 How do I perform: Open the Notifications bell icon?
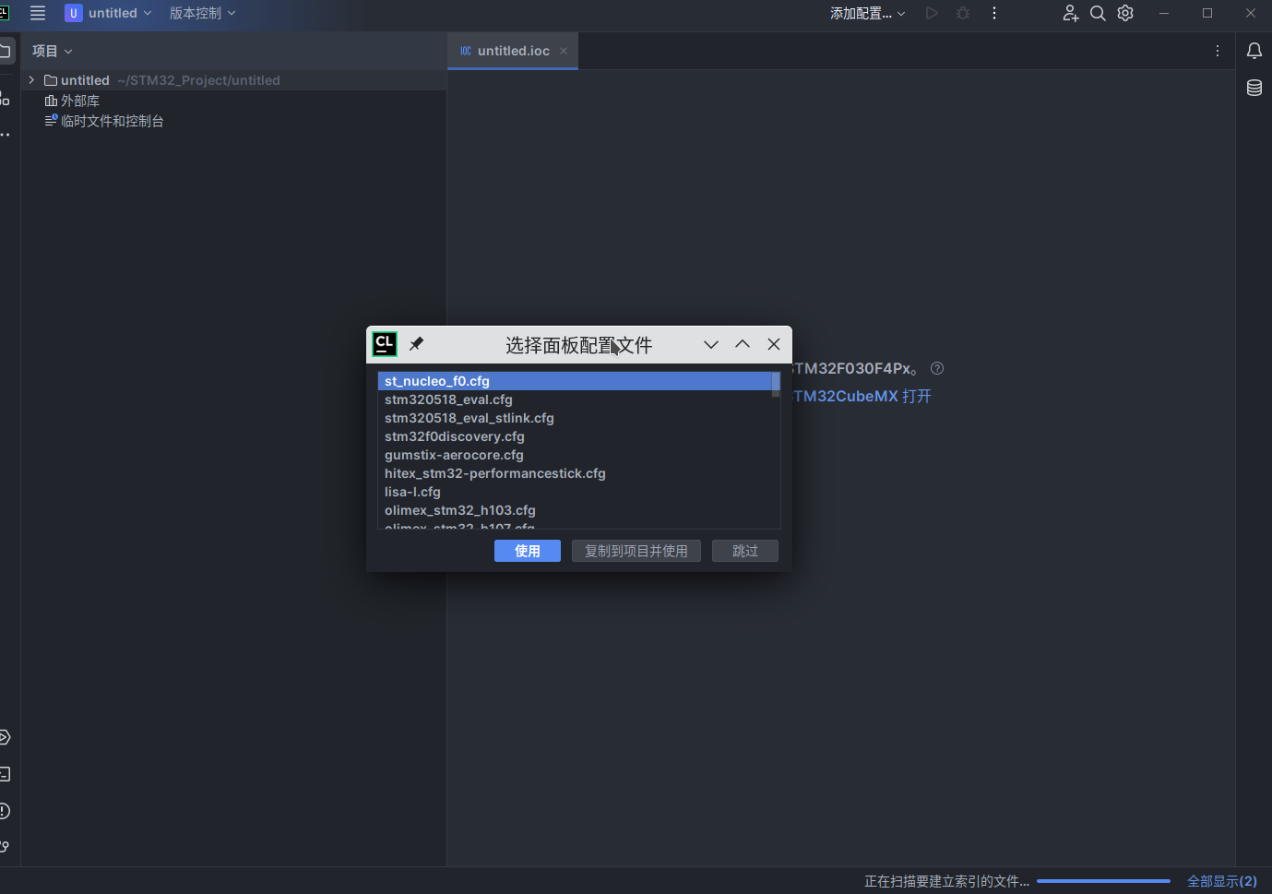click(1254, 51)
